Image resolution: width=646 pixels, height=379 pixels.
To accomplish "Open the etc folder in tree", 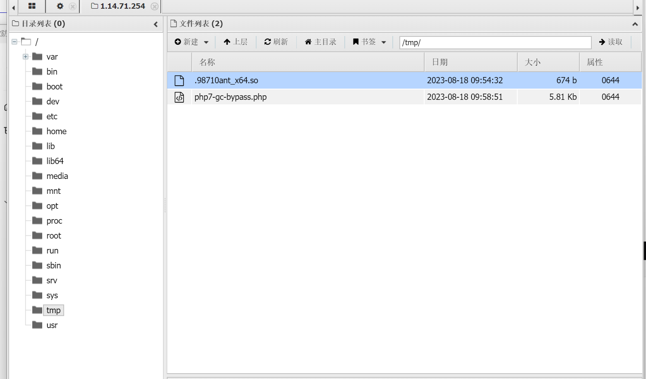I will [x=52, y=116].
